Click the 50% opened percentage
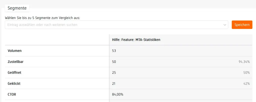Screen dimensions: 256x102 coord(246,72)
